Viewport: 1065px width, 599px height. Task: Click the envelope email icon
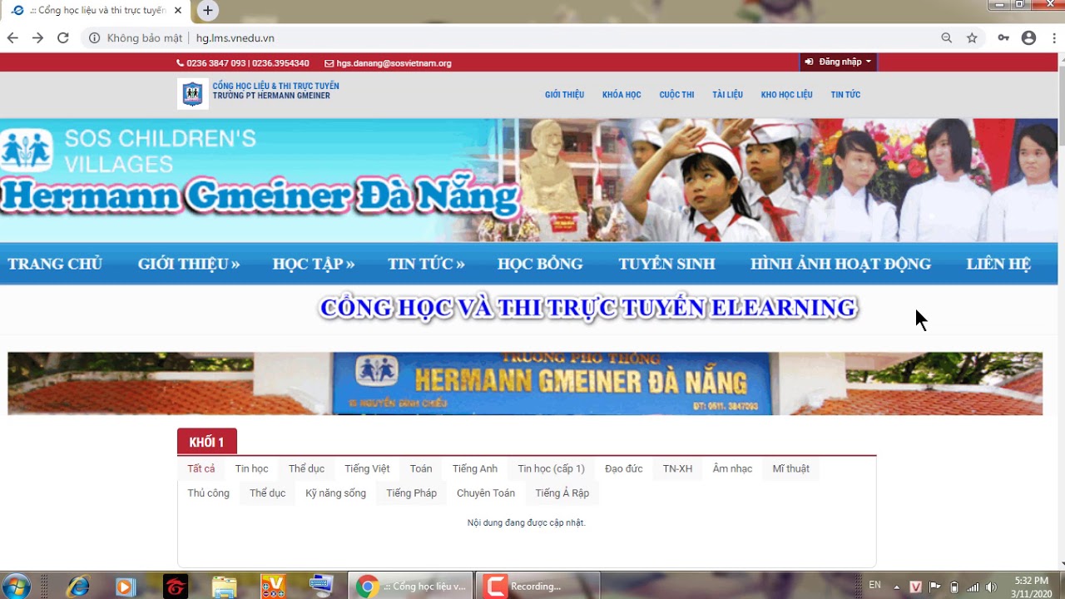[329, 63]
